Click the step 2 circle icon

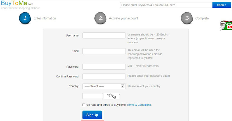click(x=100, y=18)
